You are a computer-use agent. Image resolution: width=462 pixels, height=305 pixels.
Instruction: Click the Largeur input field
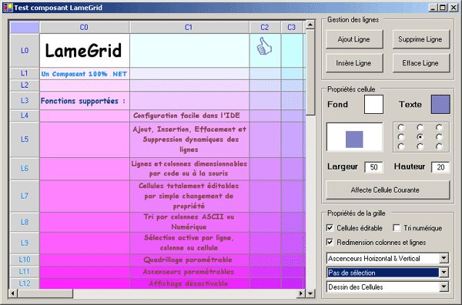(373, 167)
